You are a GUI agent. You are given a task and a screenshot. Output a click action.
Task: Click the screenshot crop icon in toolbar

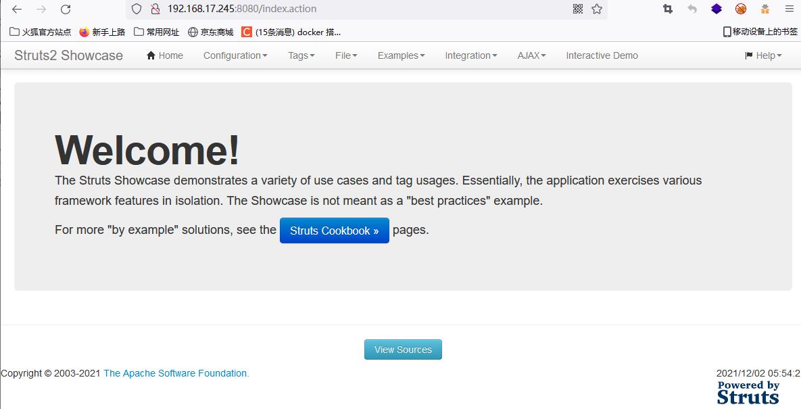point(668,9)
